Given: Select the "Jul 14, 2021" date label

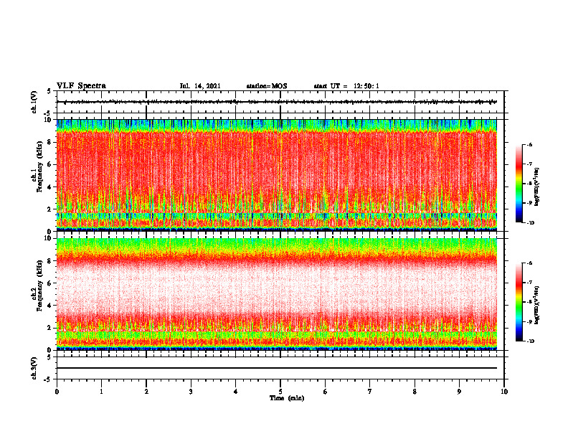Looking at the screenshot, I should click(x=200, y=86).
